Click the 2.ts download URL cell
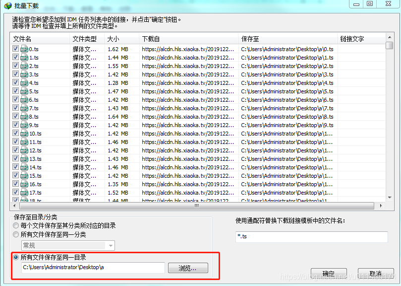The image size is (401, 286). point(188,66)
